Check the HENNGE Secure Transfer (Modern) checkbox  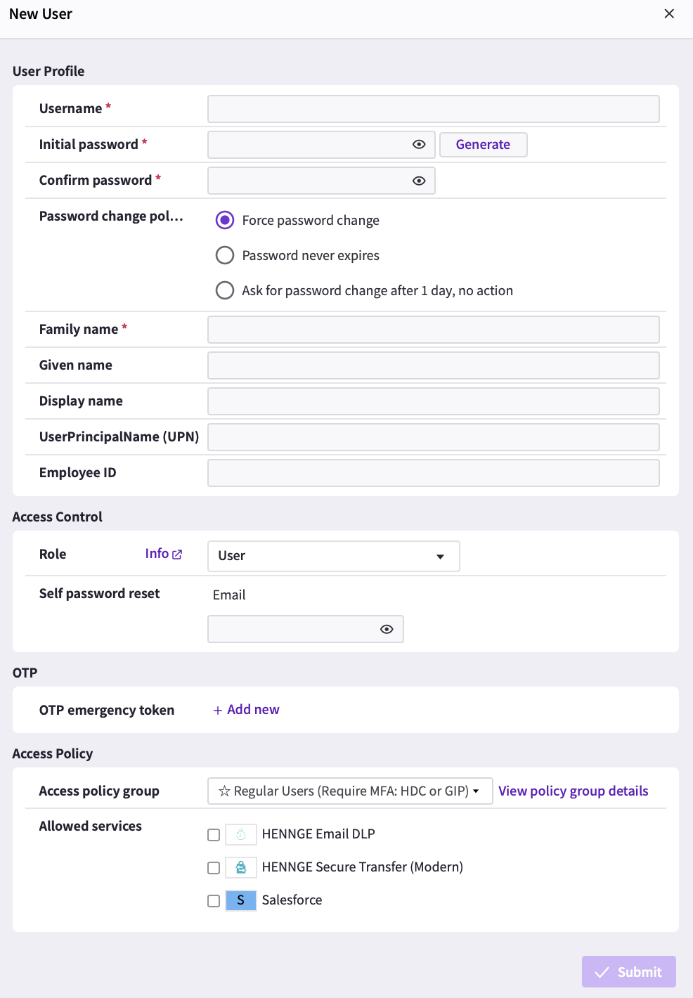pyautogui.click(x=214, y=868)
